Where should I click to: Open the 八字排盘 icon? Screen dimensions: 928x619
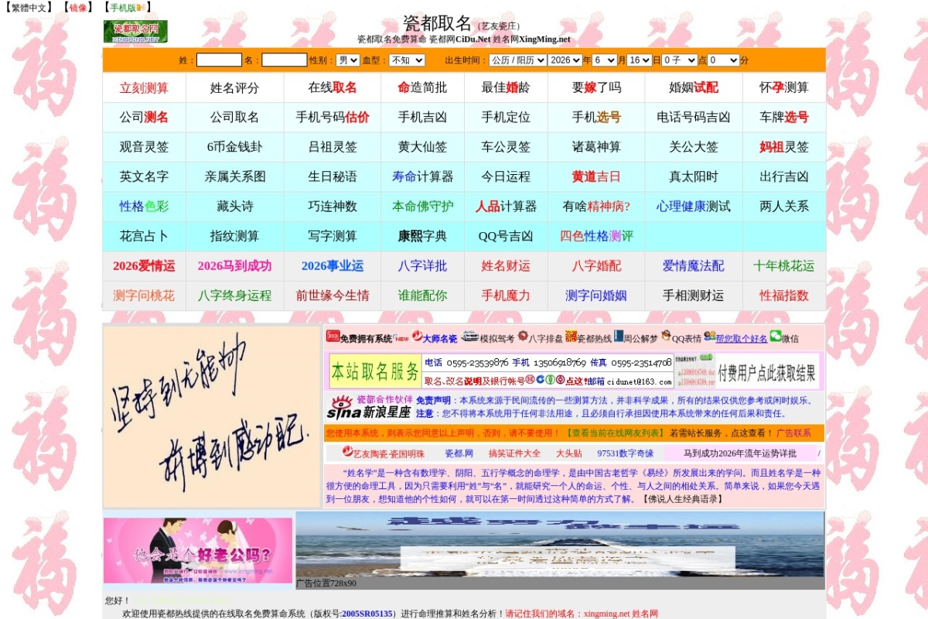tap(523, 337)
